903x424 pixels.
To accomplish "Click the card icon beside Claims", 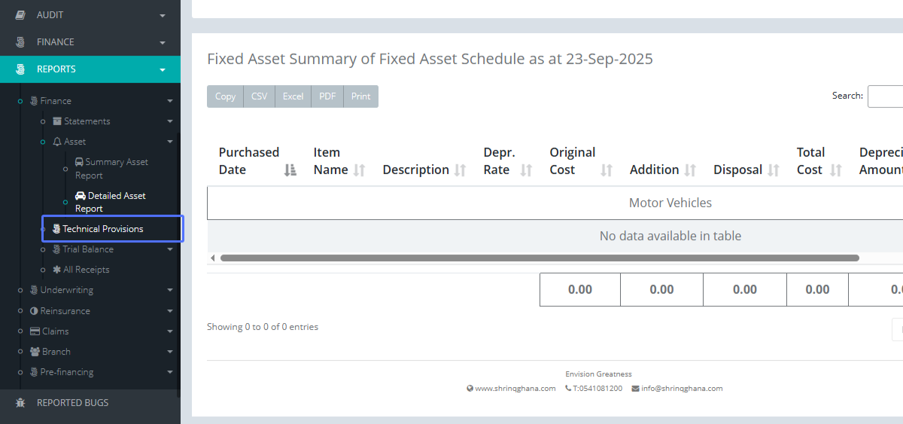I will [x=35, y=331].
